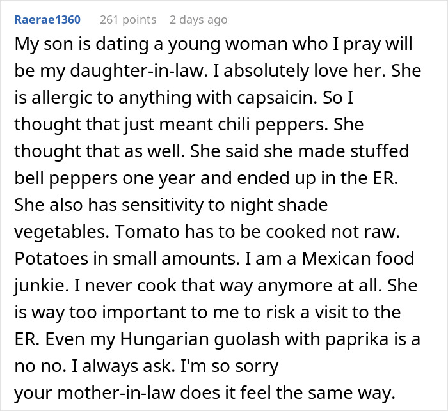Open the Raerae1360 user profile link
The width and height of the screenshot is (448, 411).
click(x=48, y=20)
